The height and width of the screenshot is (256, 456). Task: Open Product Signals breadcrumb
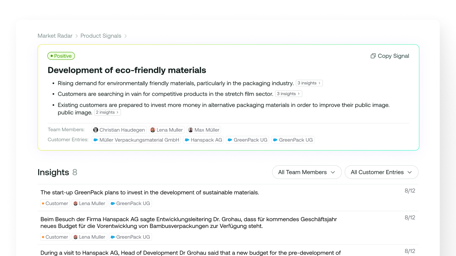[x=101, y=36]
